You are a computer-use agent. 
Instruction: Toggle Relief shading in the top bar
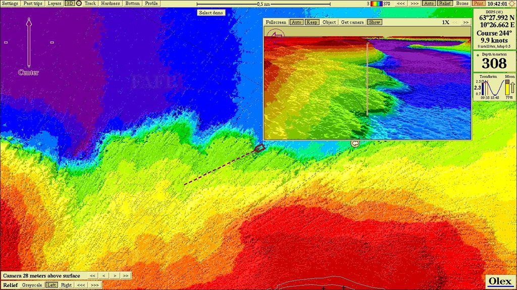(x=445, y=3)
